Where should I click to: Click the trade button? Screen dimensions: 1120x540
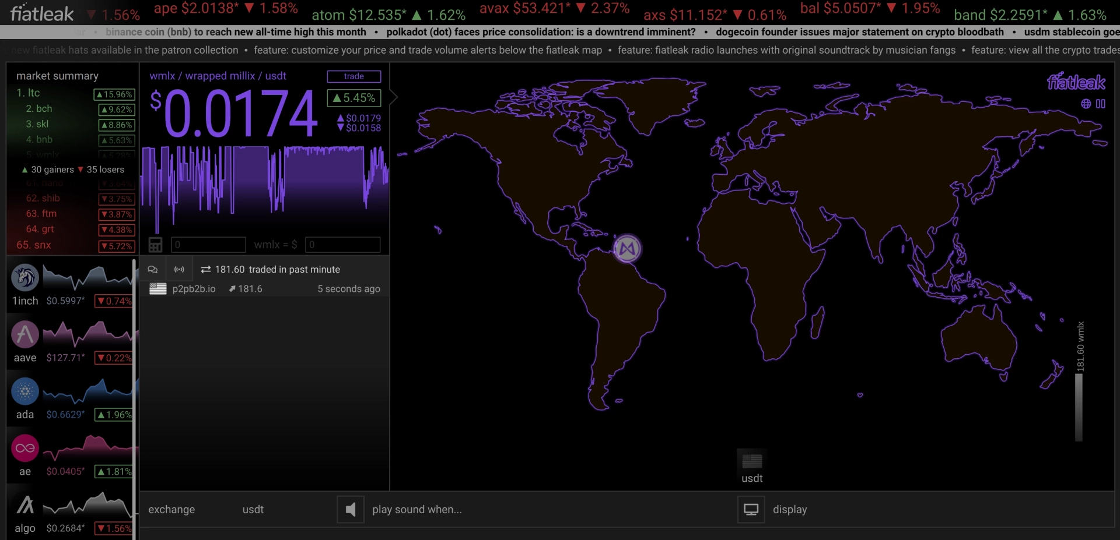(354, 76)
